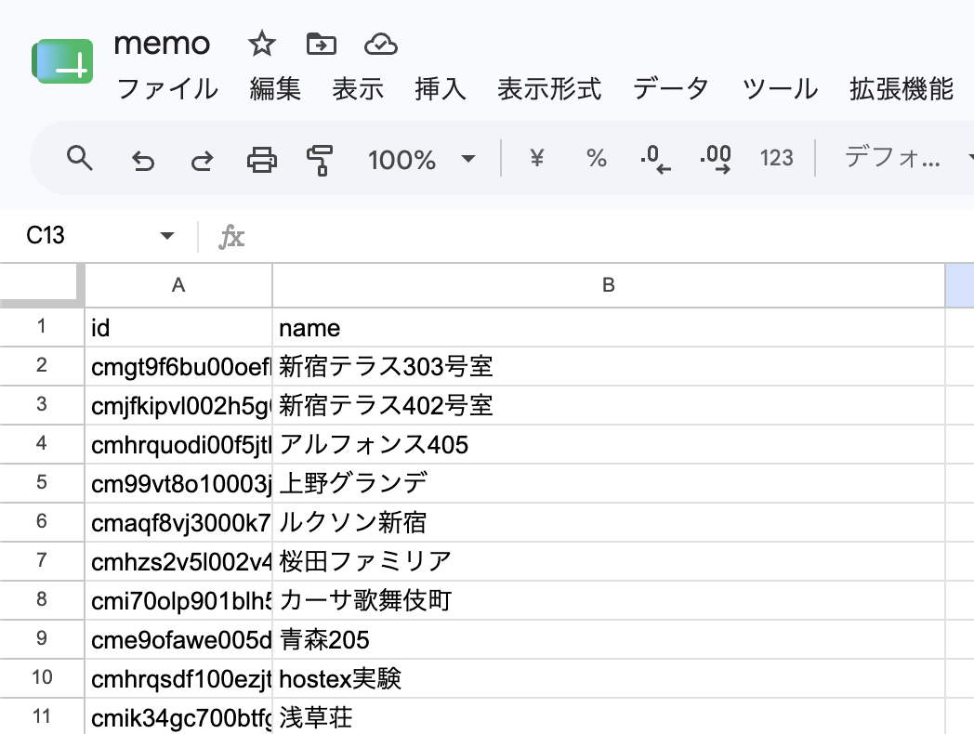Select cell 上野グランデ

pos(608,483)
